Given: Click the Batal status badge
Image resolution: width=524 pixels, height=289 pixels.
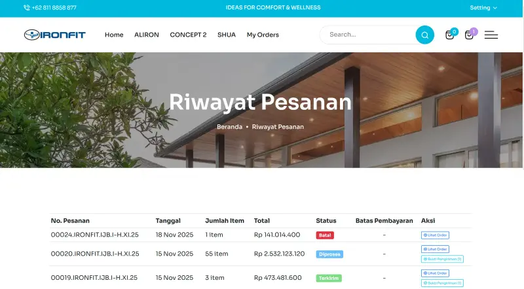Looking at the screenshot, I should [x=325, y=235].
